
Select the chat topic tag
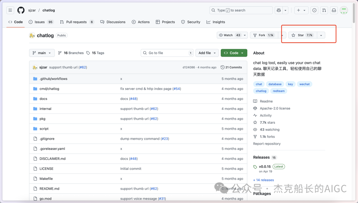[259, 84]
